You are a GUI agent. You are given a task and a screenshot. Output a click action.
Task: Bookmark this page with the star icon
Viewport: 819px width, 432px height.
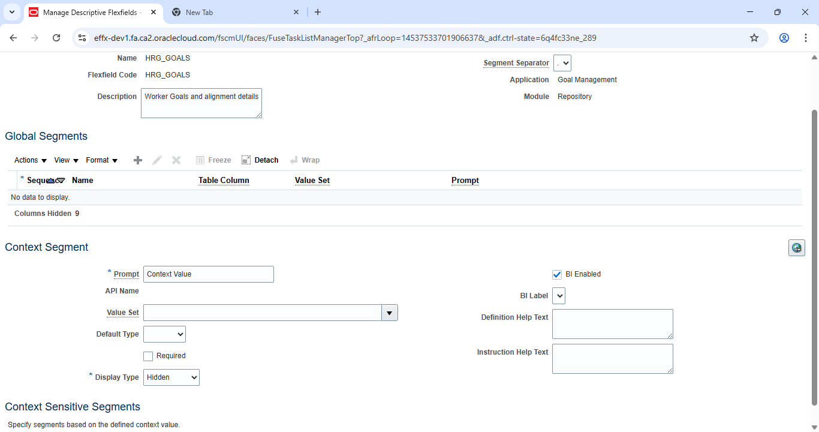point(754,38)
